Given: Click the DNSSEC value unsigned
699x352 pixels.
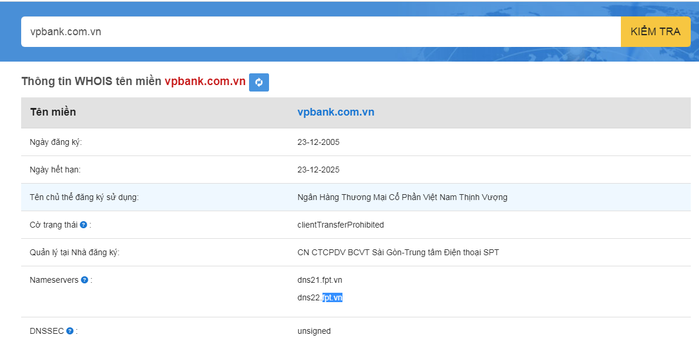Looking at the screenshot, I should click(314, 331).
